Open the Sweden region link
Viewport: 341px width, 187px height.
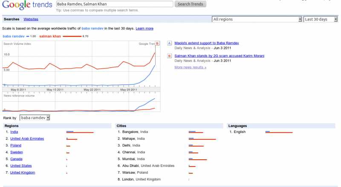[17, 152]
